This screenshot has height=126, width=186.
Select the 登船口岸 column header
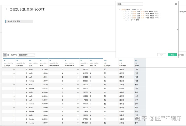click(93, 66)
